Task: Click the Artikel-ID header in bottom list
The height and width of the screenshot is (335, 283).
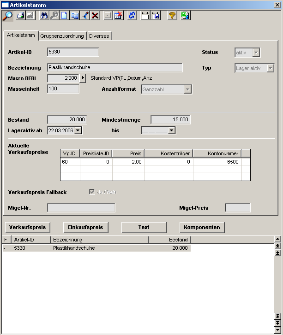Action: click(x=31, y=240)
